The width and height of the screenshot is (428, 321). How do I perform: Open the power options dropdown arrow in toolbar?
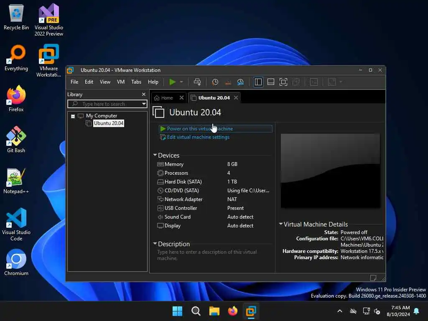click(x=181, y=82)
